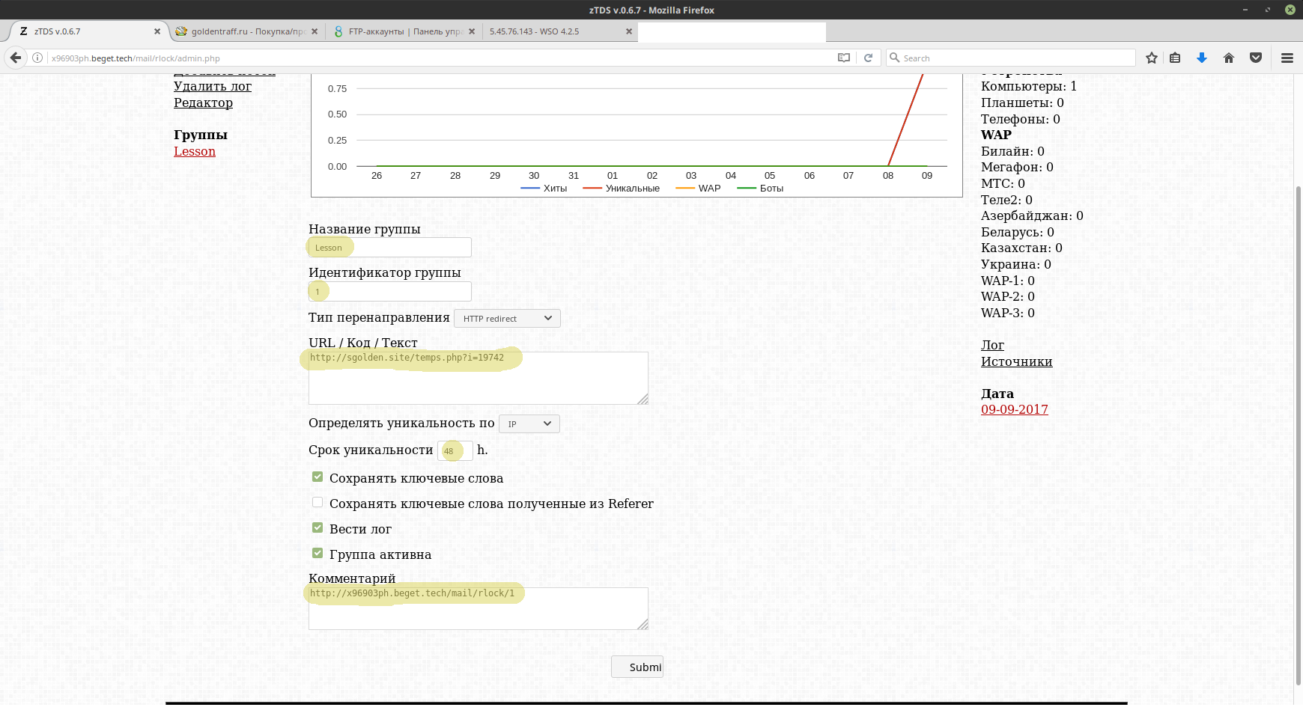Screen dimensions: 1303x725
Task: Edit the group name field containing Lesson
Action: coord(390,248)
